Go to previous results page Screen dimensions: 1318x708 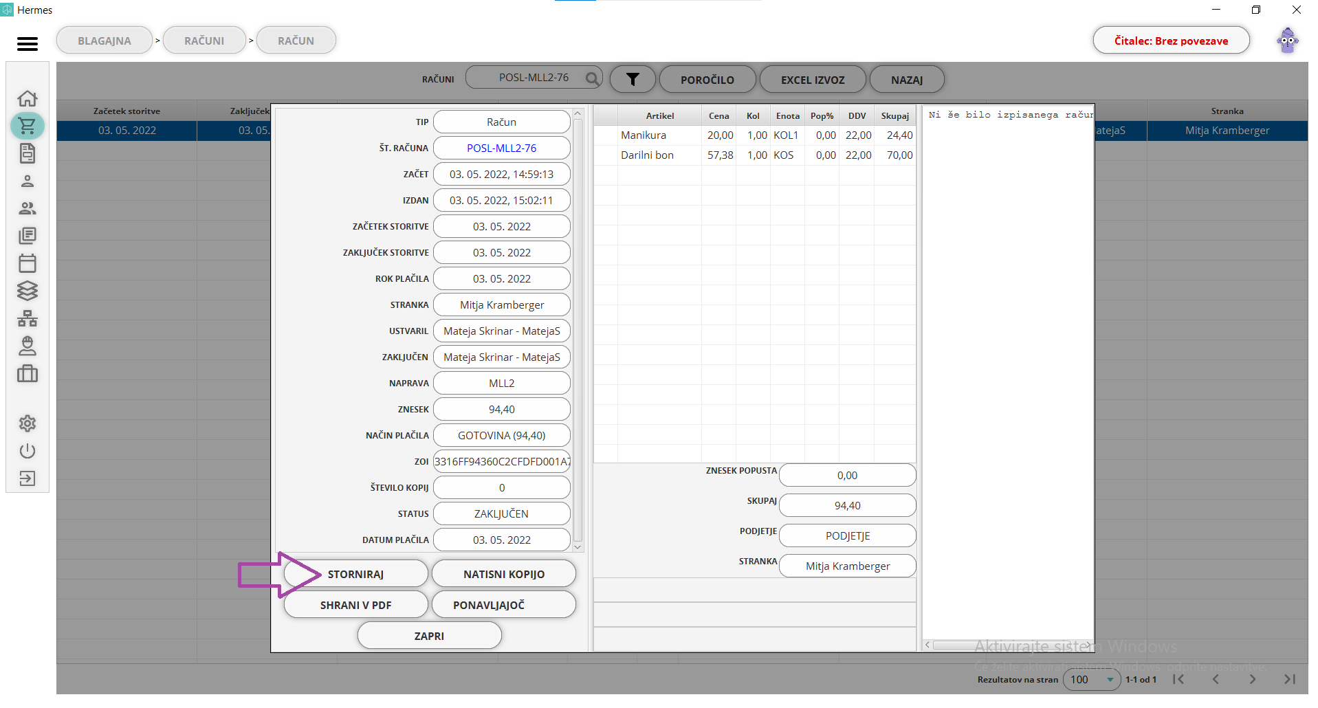coord(1216,679)
